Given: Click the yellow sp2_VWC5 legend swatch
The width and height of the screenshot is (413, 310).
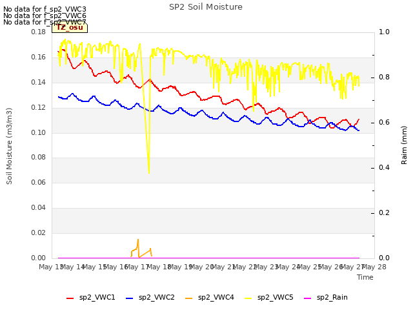Looking at the screenshot, I should coord(248,298).
